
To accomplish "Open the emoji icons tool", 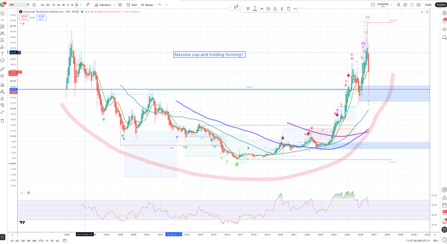I will click(x=3, y=60).
